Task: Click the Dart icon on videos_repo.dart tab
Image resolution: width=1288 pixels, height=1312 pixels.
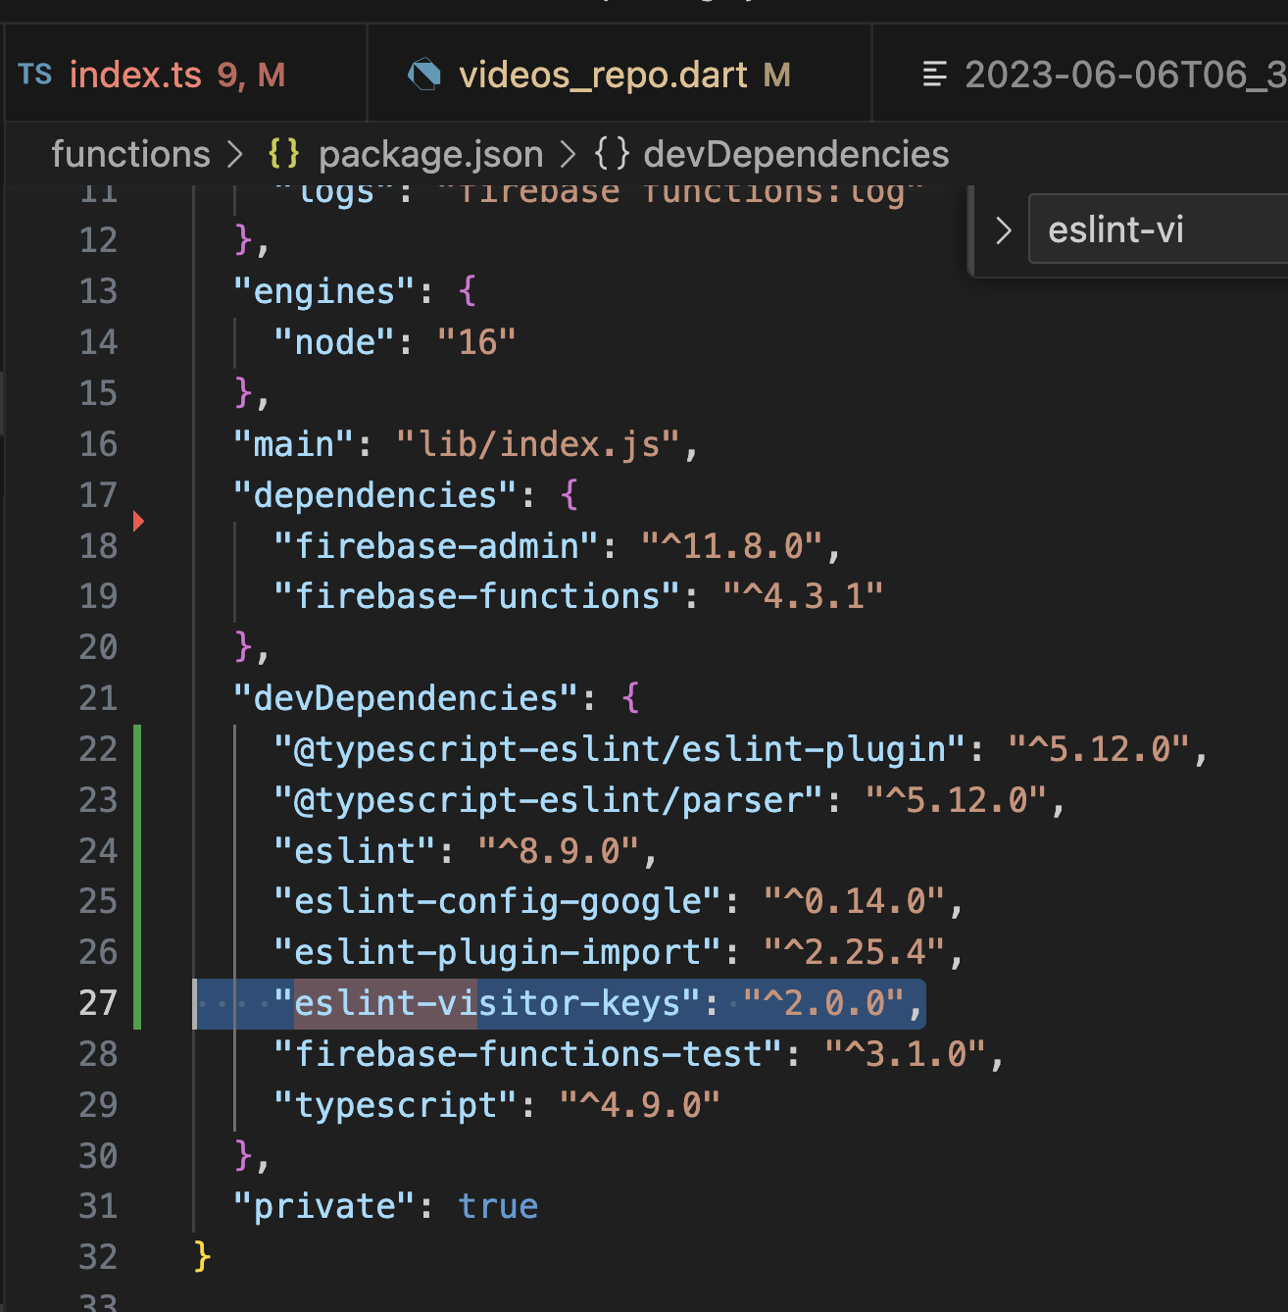Action: (x=424, y=75)
